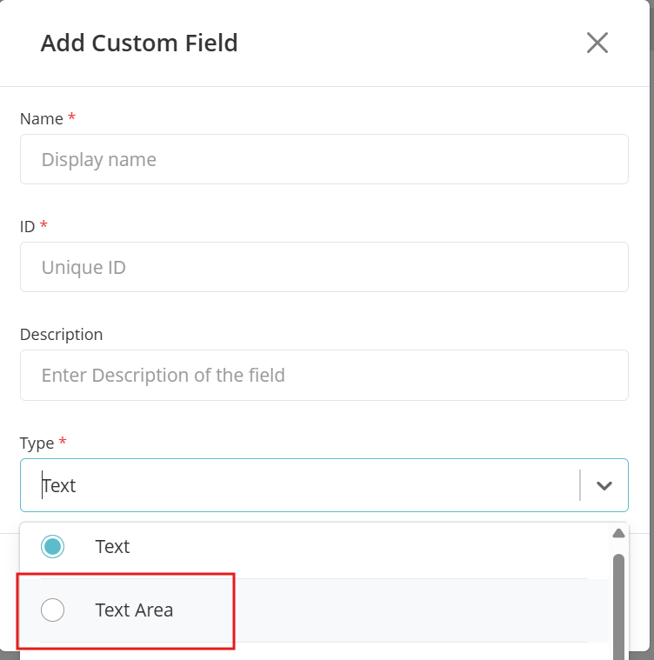
Task: Click the Description field label
Action: click(61, 334)
